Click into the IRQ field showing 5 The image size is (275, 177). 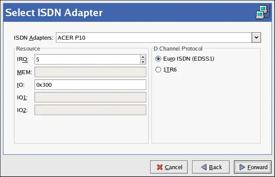(x=86, y=59)
